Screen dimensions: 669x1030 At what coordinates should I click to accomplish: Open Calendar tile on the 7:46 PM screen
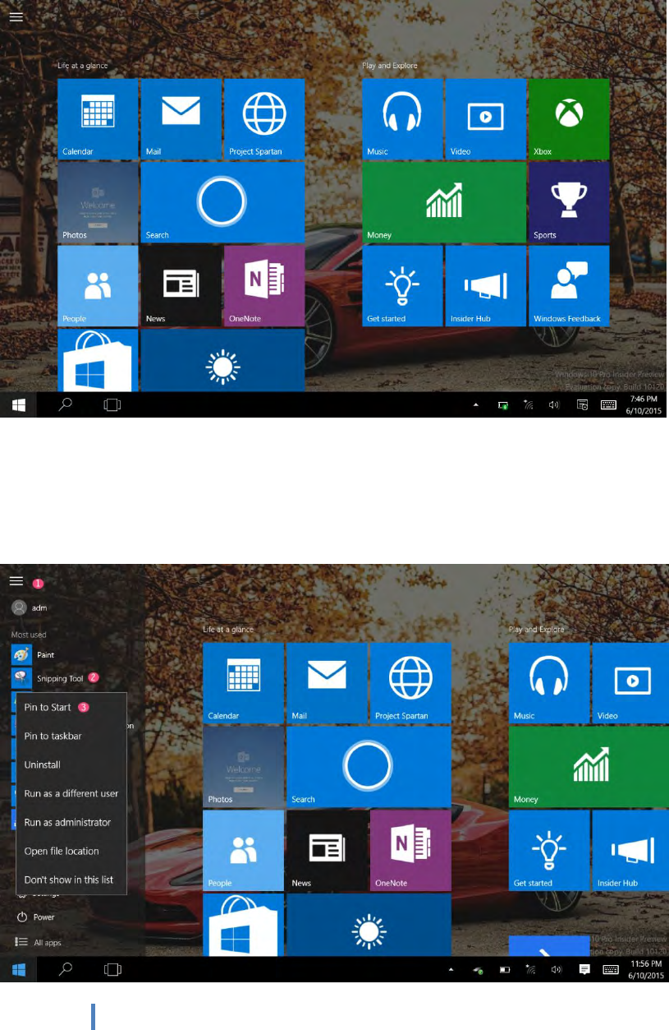coord(98,118)
